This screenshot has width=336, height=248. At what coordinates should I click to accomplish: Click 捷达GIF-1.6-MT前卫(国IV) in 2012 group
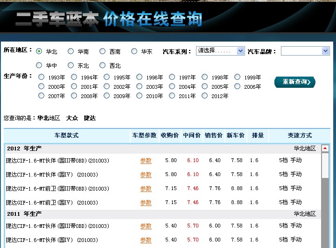coord(52,202)
